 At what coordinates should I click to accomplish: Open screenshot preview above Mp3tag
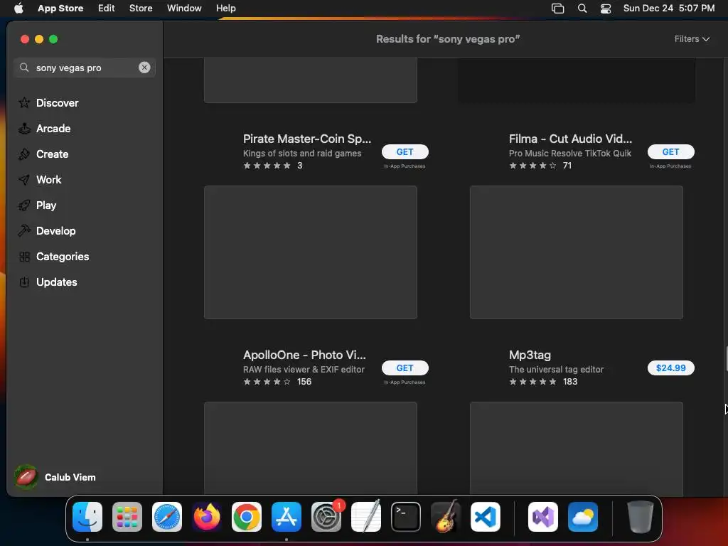coord(576,252)
